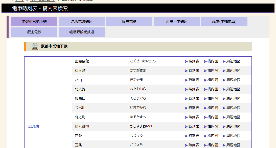Click the reading くらまぐち
This screenshot has width=276, height=148.
click(x=138, y=98)
